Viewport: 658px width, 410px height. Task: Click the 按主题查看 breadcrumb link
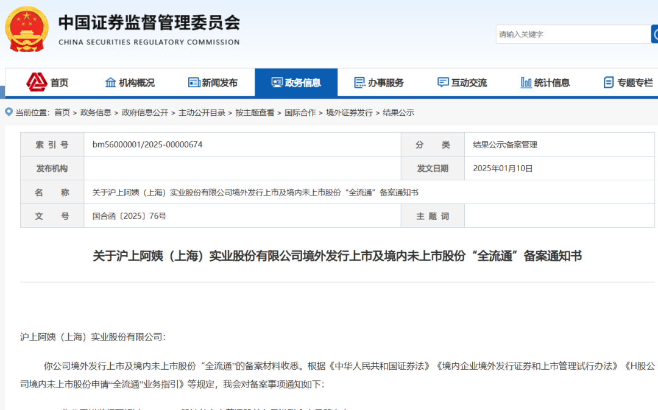click(x=255, y=113)
